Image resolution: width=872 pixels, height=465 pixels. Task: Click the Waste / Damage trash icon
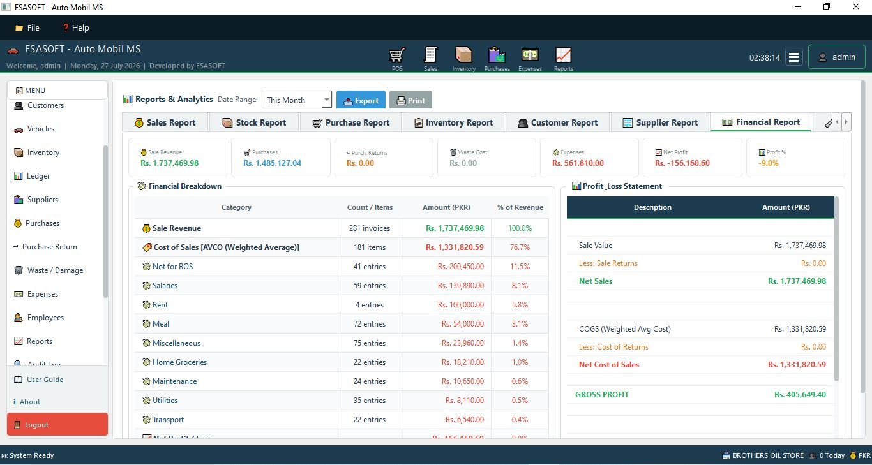point(19,270)
